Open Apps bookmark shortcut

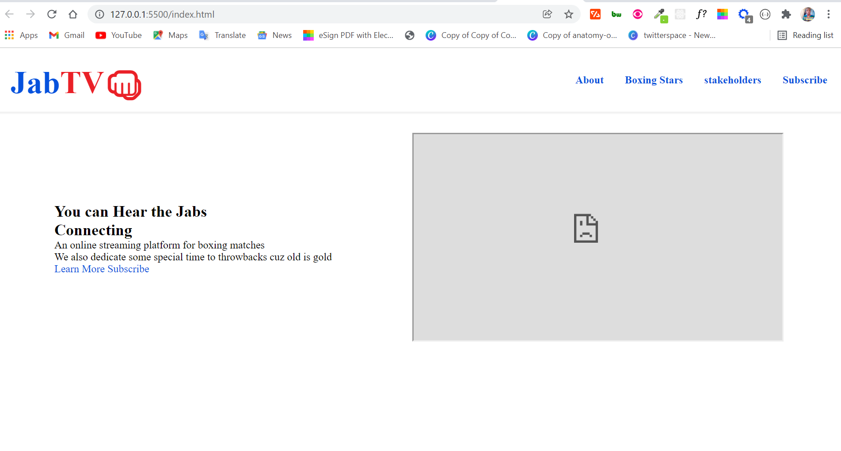point(21,35)
